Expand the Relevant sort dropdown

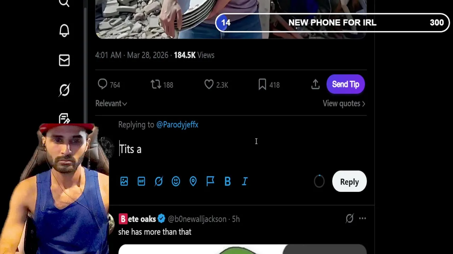pos(111,103)
